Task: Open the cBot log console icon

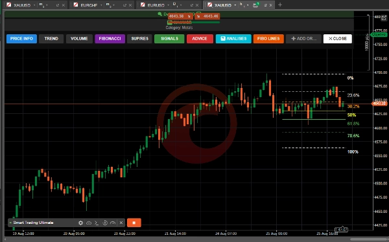Action: (x=97, y=223)
